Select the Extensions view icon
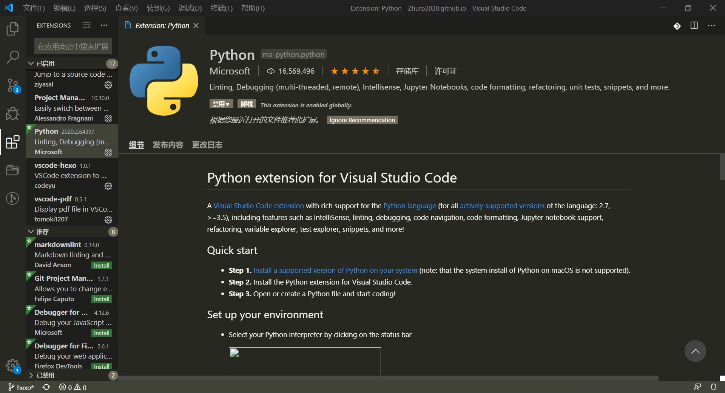This screenshot has width=725, height=393. [x=12, y=142]
